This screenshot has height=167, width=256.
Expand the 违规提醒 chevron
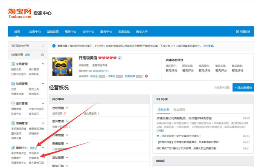coord(67,108)
